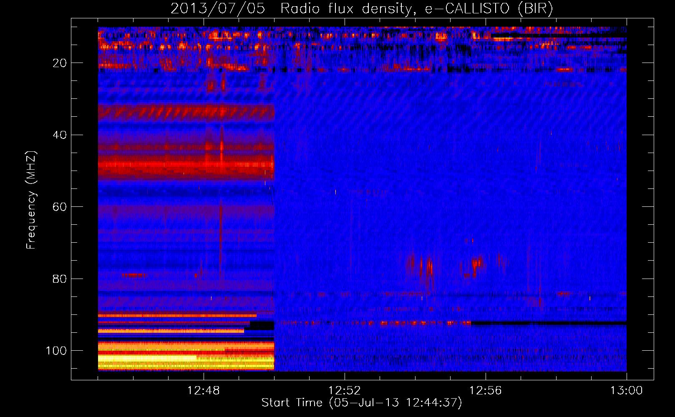Click the 60 MHz frequency tick label
Viewport: 675px width, 417px height.
click(x=60, y=207)
